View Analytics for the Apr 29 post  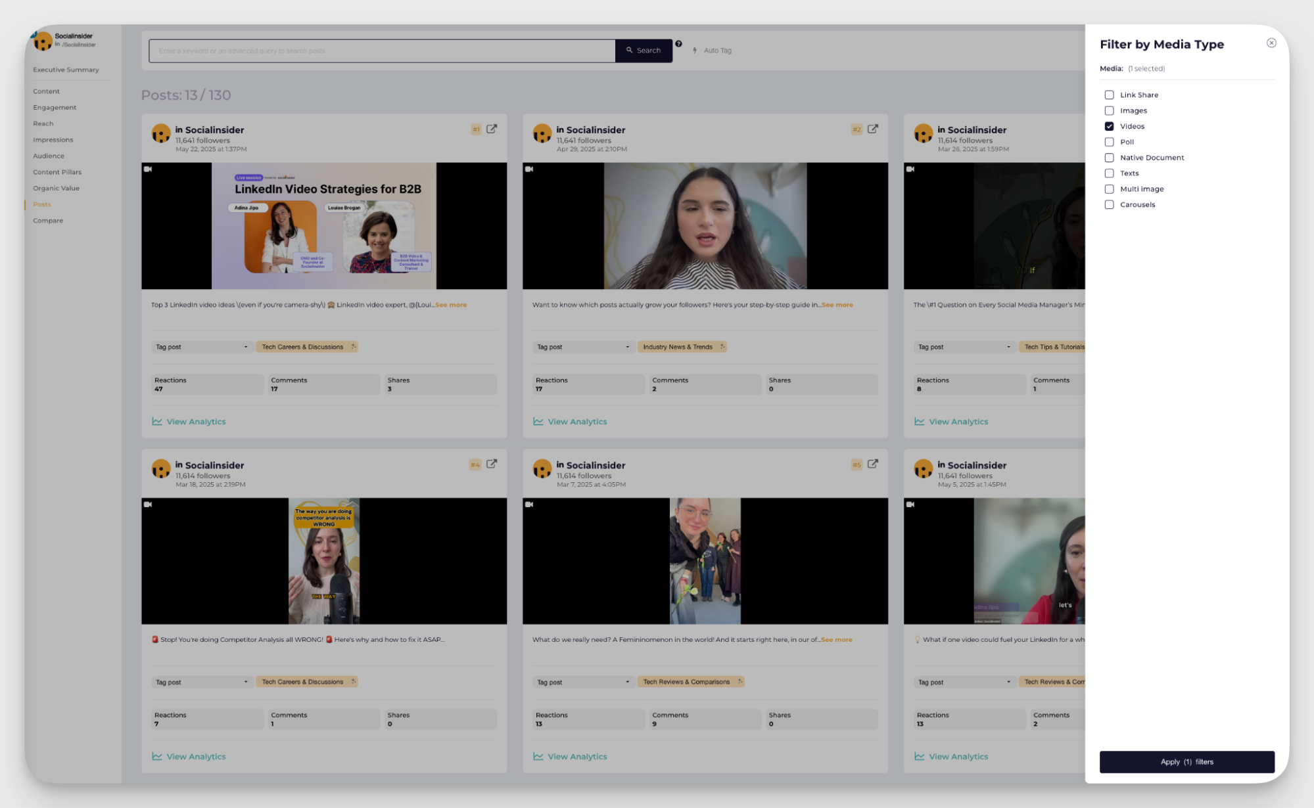tap(570, 422)
